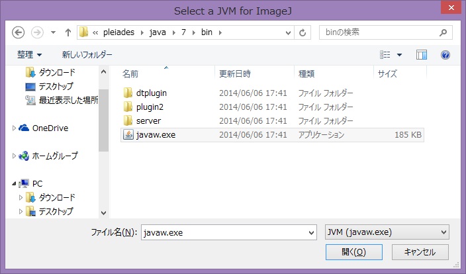Image resolution: width=466 pixels, height=274 pixels.
Task: Close the Select a JVM dialog
Action: 451,7
